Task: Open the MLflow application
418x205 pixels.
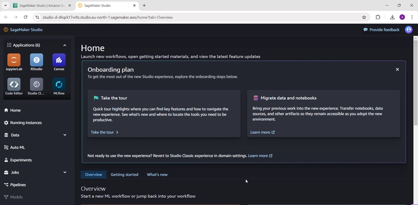Action: pos(59,85)
